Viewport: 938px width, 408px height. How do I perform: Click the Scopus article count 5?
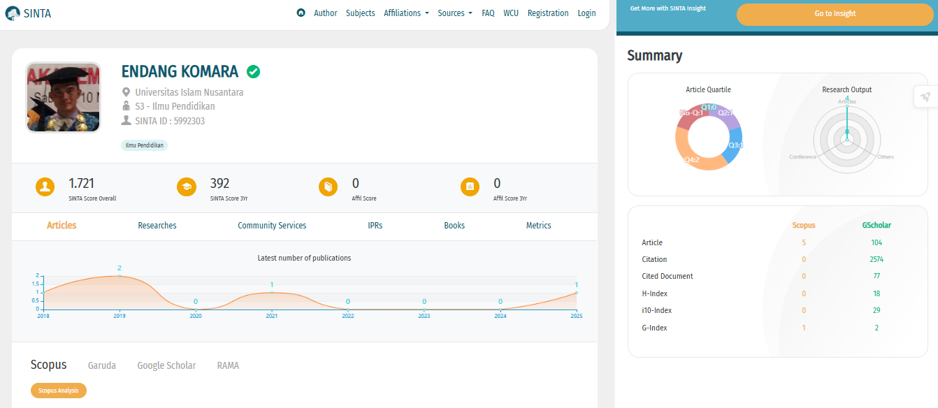point(804,242)
